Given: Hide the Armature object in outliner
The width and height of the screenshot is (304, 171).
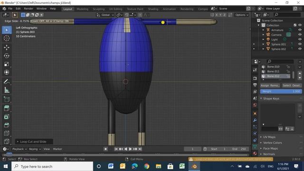Looking at the screenshot, I should [x=300, y=30].
